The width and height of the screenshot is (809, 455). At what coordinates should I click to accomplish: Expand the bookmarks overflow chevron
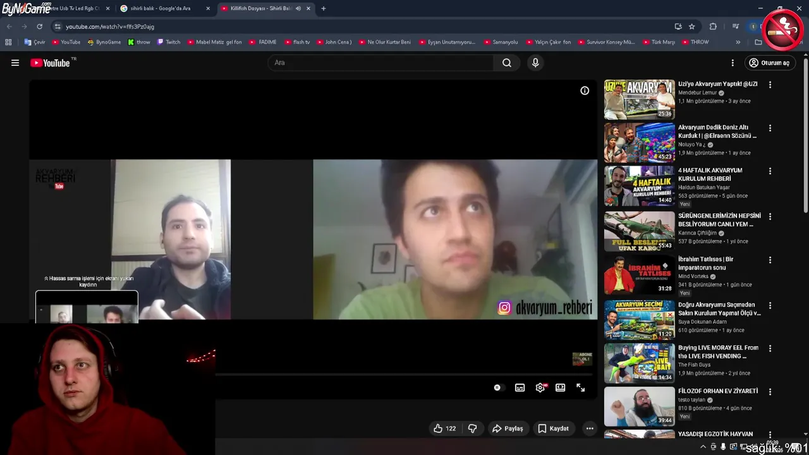(738, 42)
